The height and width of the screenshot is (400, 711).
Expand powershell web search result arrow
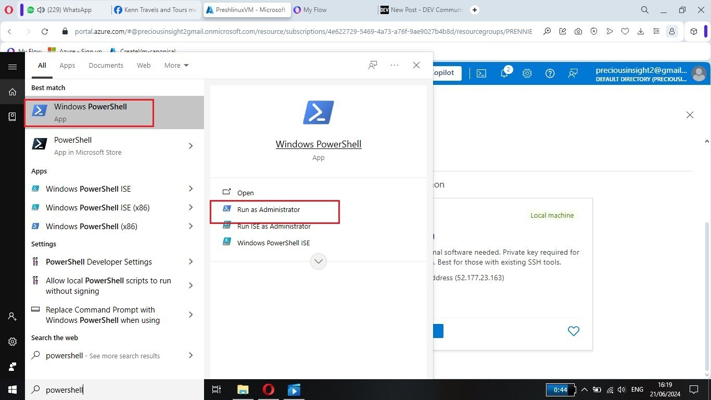tap(191, 355)
